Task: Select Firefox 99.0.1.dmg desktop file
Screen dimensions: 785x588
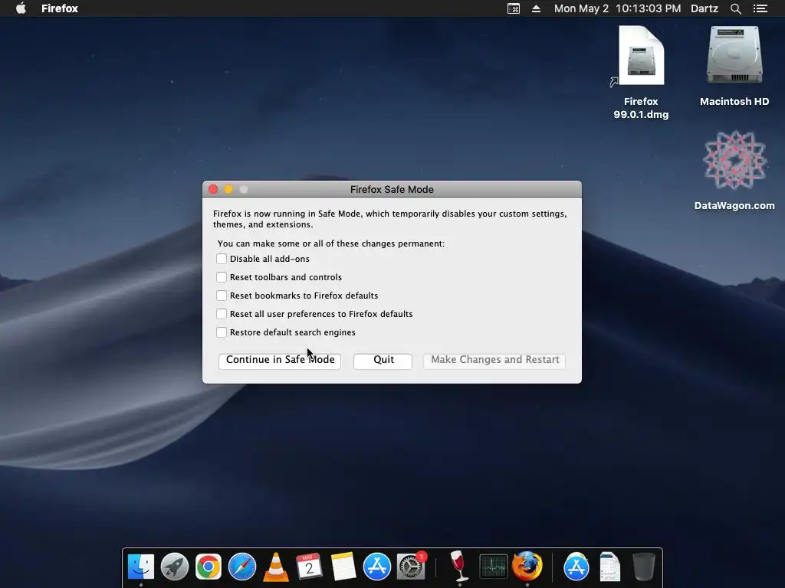Action: tap(641, 73)
